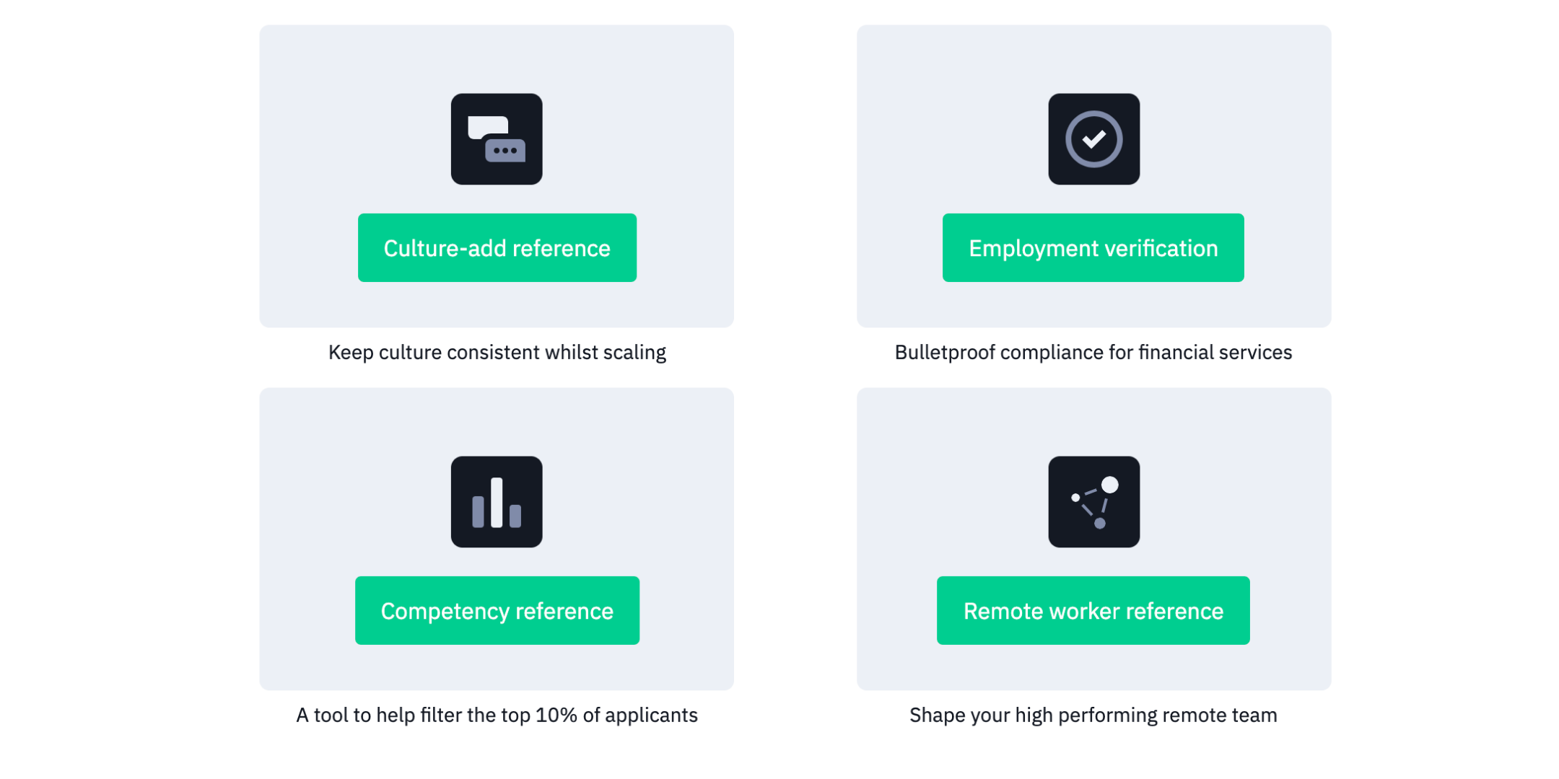Select the Remote worker reference button

(x=1093, y=611)
